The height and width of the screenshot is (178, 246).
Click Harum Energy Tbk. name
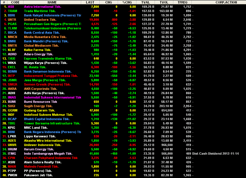[39, 149]
